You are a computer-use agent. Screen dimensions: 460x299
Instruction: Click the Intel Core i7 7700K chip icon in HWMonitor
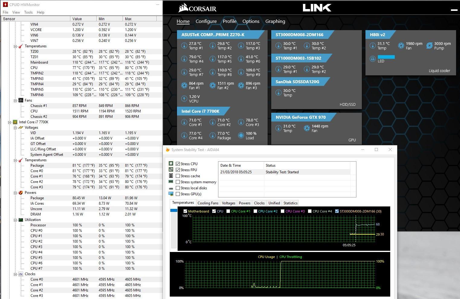15,122
